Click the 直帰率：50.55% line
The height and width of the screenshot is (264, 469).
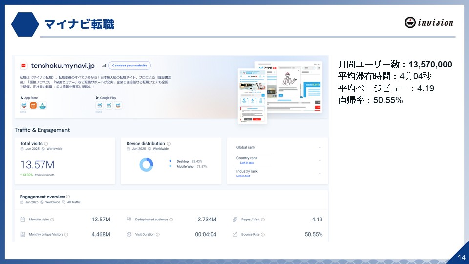tap(370, 100)
